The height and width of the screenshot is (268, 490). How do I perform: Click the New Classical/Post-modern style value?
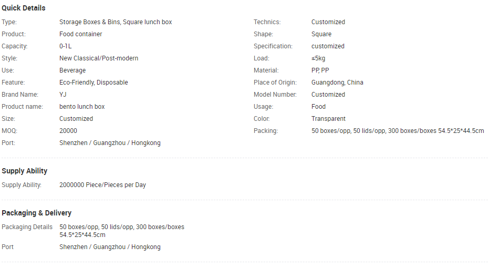[99, 58]
